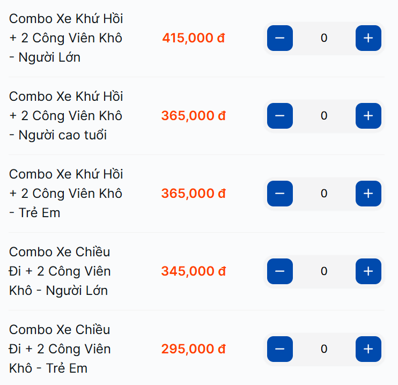Click quantity box for Chiều Đi Người Lớn

point(324,271)
